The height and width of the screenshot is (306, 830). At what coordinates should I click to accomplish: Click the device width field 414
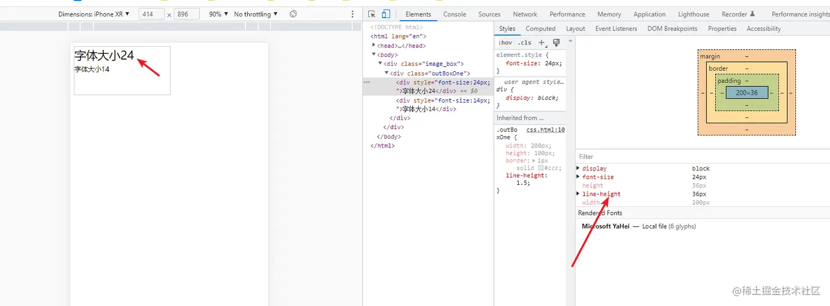tap(152, 14)
